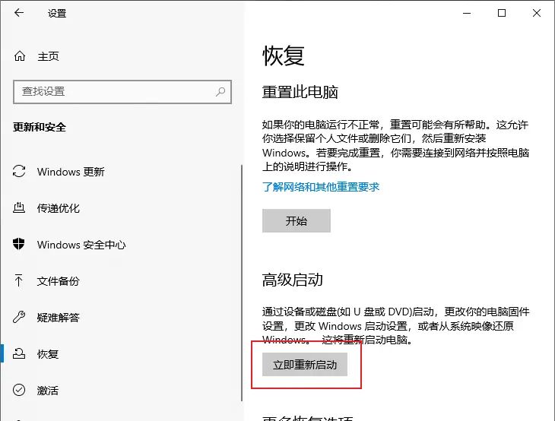Close the 设置 window
Screen dimensions: 555x421
click(537, 13)
